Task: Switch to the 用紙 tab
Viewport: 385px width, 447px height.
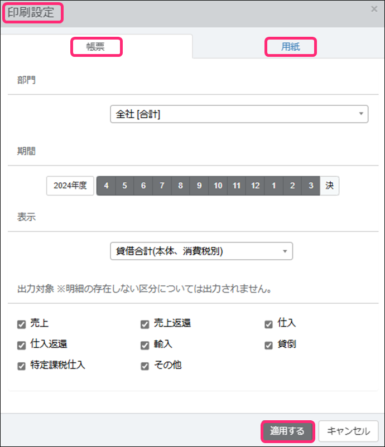Action: click(x=291, y=46)
